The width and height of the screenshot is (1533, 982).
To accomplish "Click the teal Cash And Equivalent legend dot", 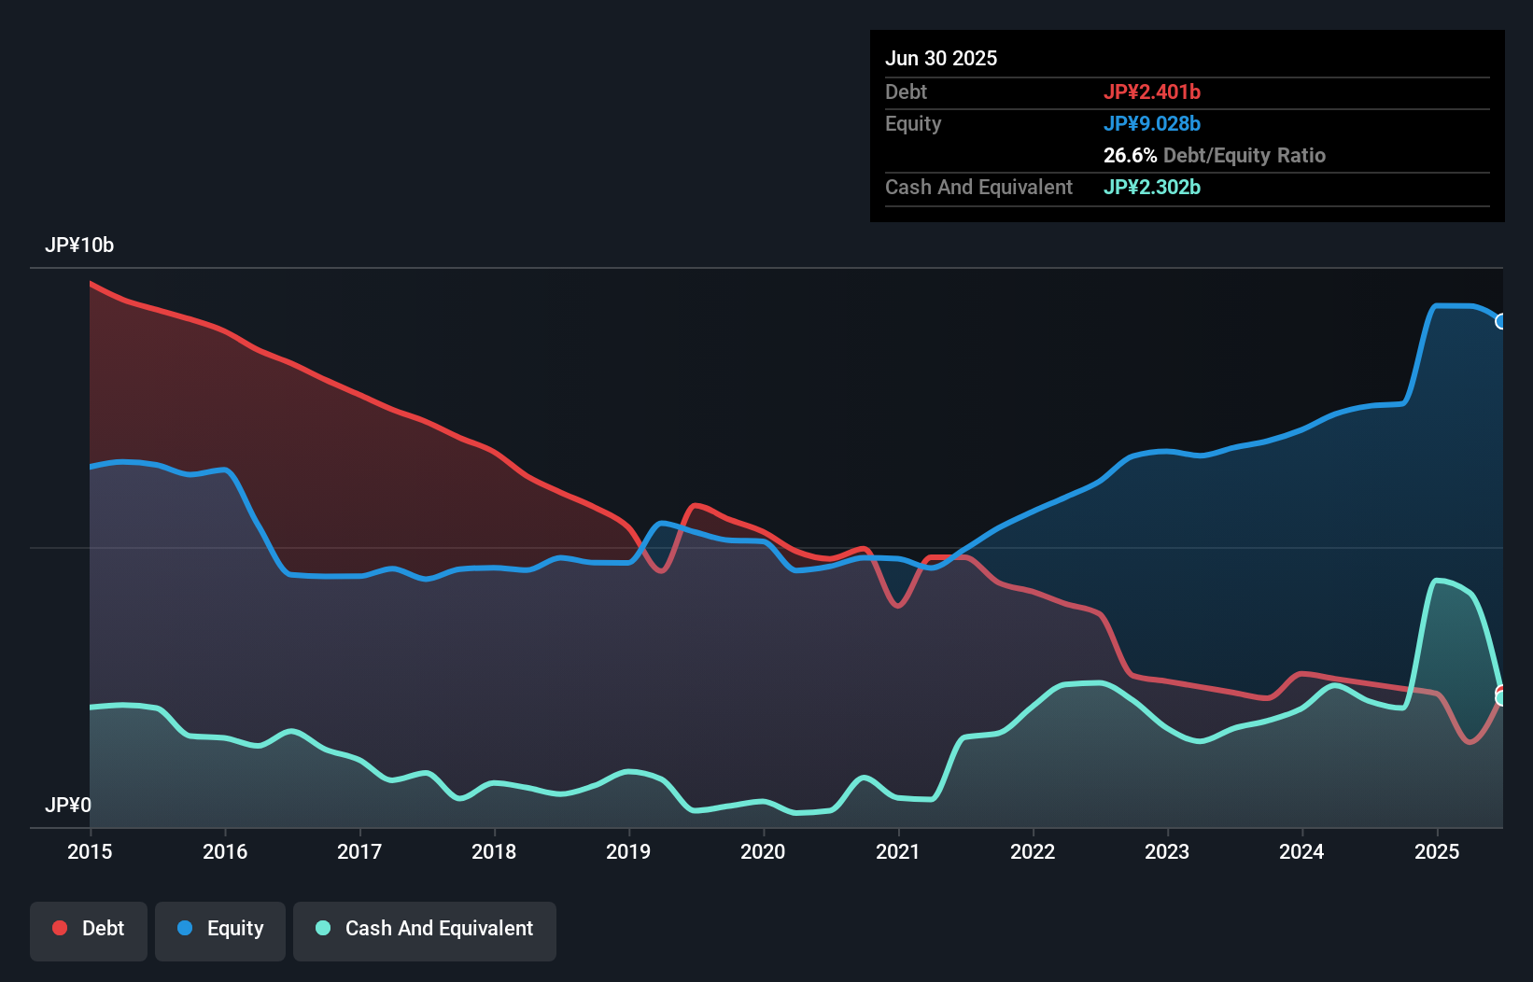I will [323, 928].
